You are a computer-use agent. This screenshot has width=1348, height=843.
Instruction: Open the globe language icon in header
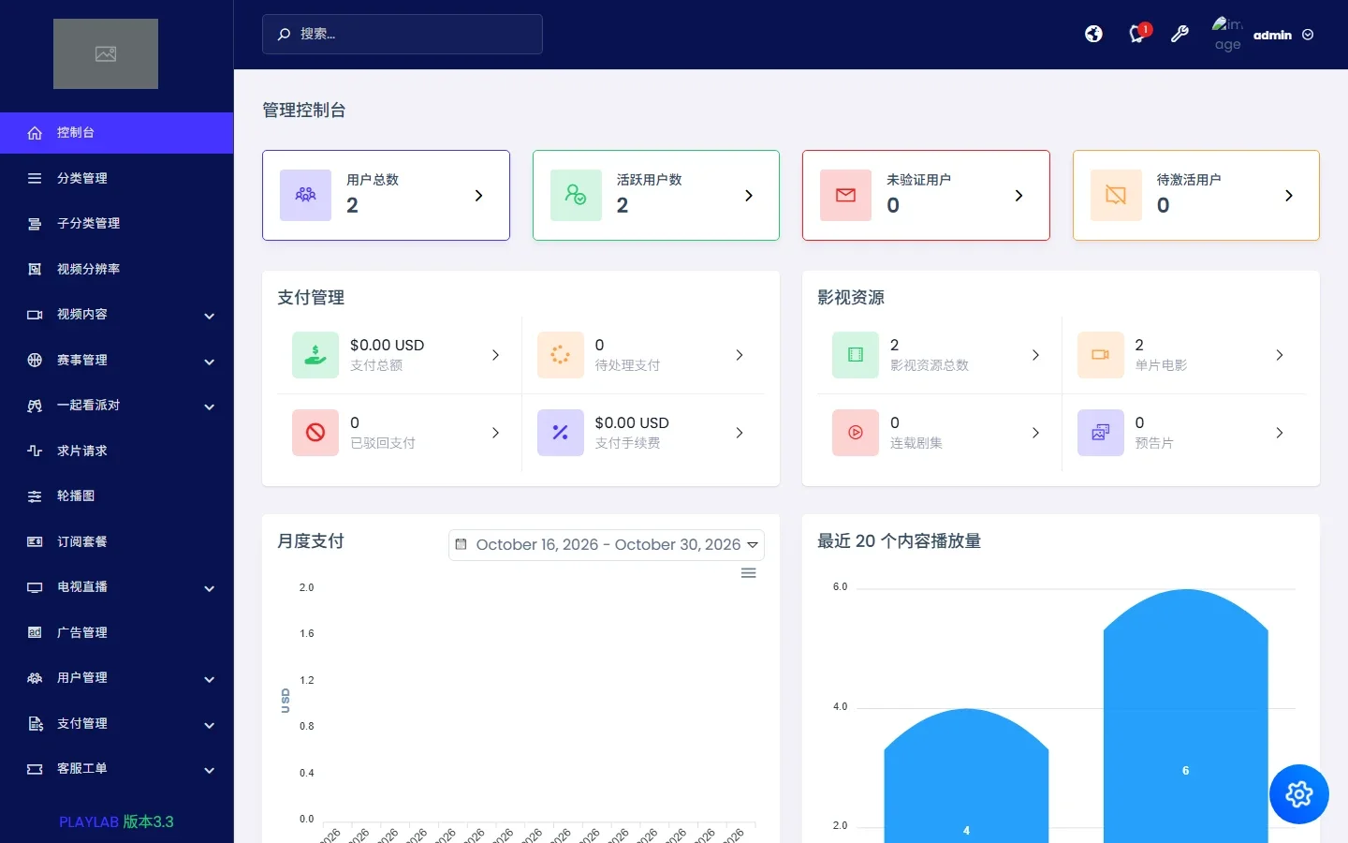(1093, 35)
